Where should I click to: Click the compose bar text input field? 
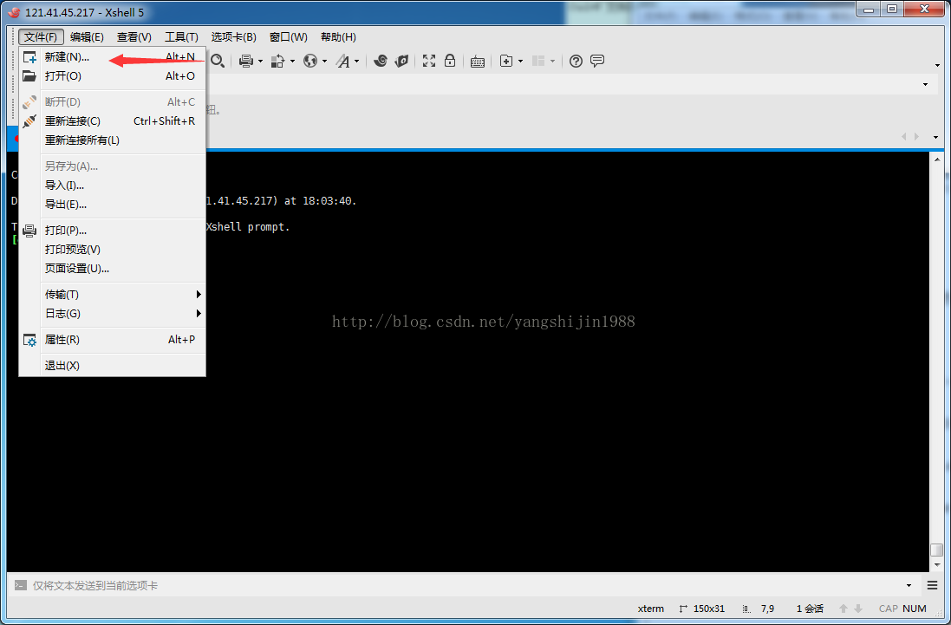click(467, 586)
